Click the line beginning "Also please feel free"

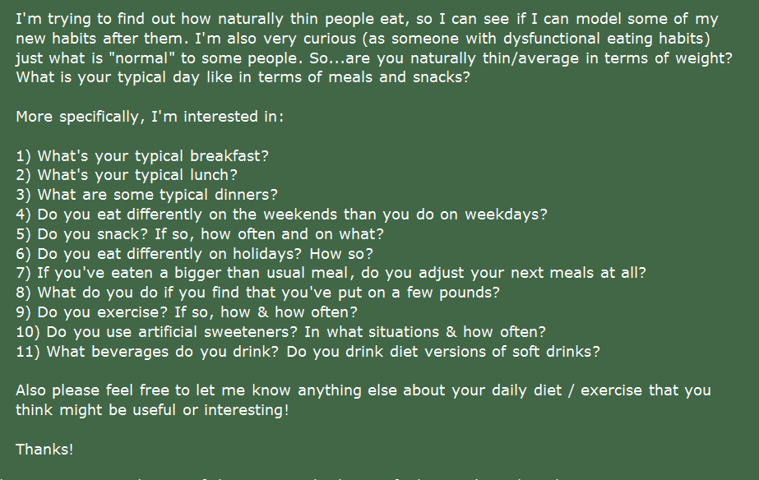(363, 390)
